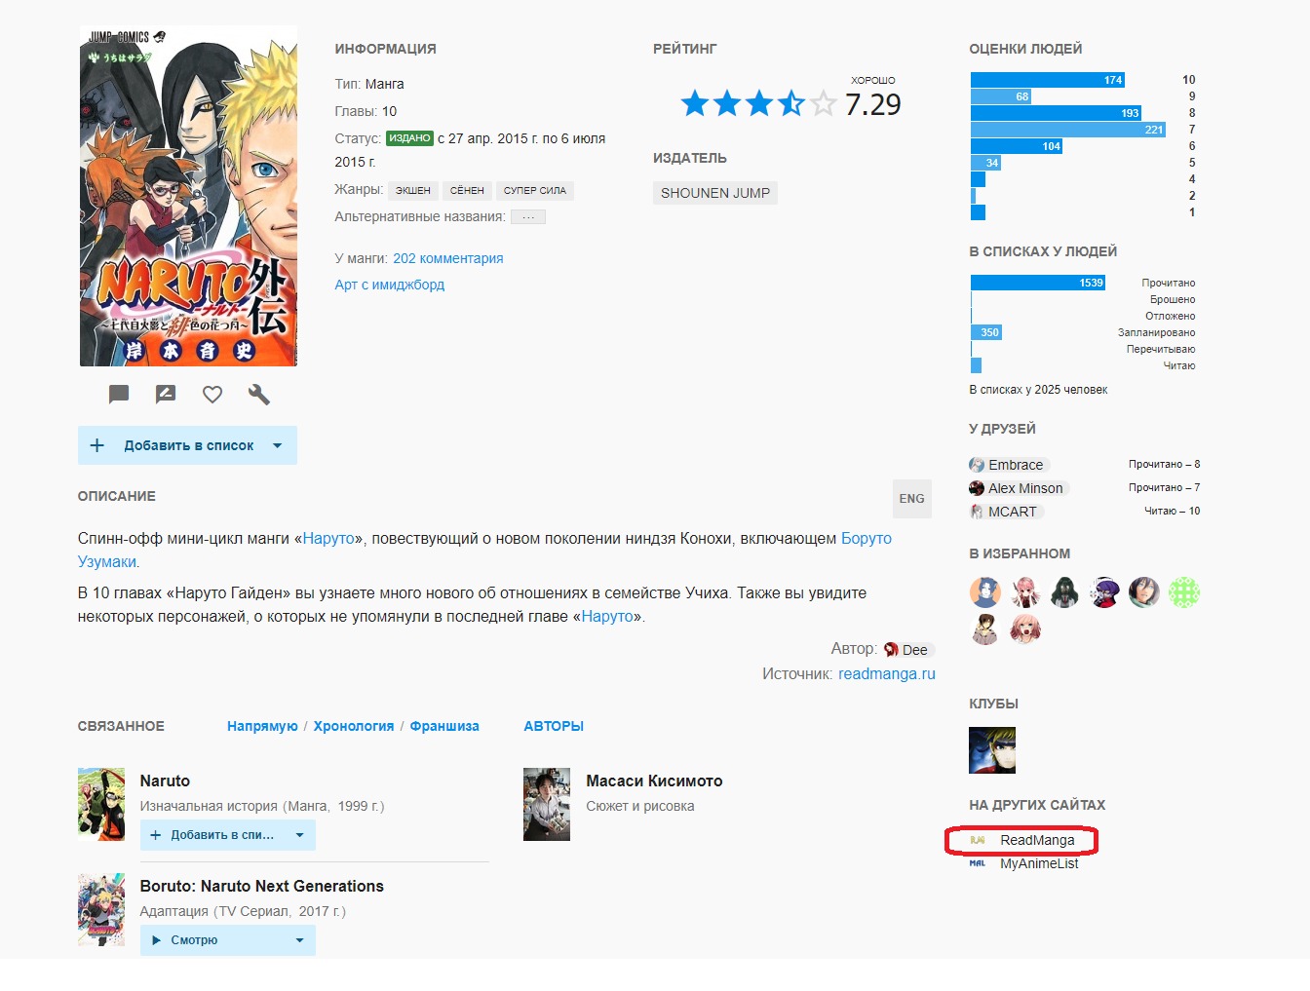Image resolution: width=1310 pixels, height=991 pixels.
Task: Expand alternative names with the ellipsis button
Action: 528,217
